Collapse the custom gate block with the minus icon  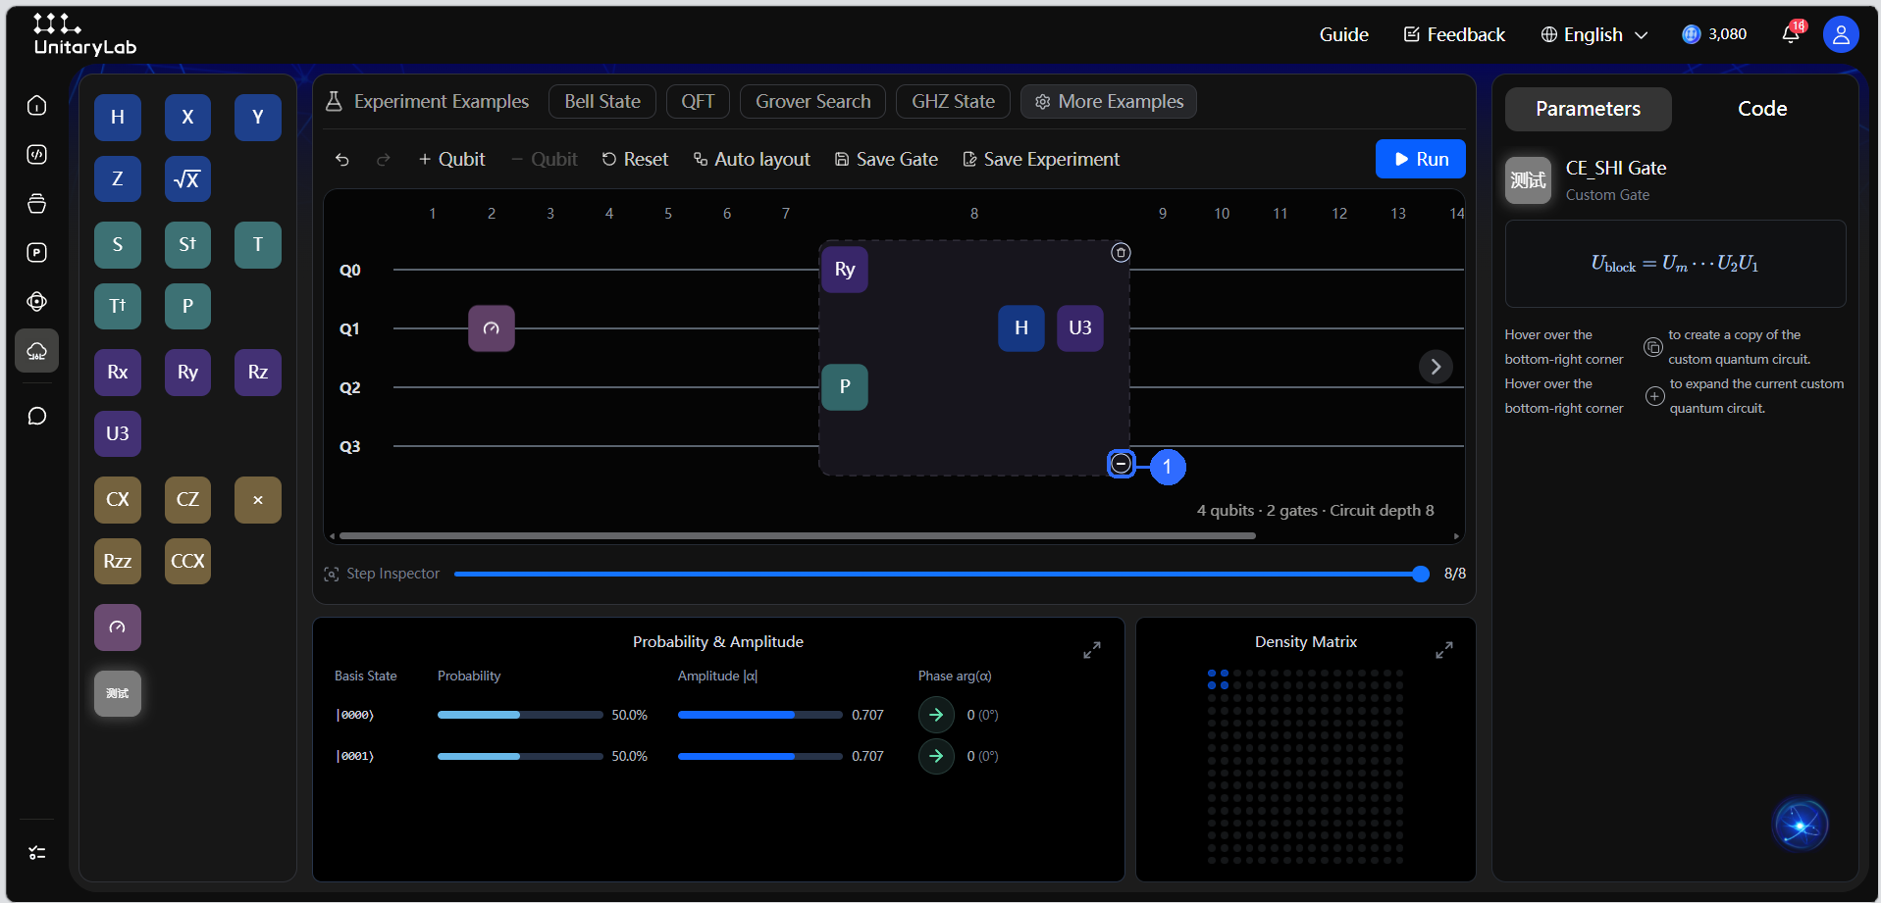coord(1121,464)
